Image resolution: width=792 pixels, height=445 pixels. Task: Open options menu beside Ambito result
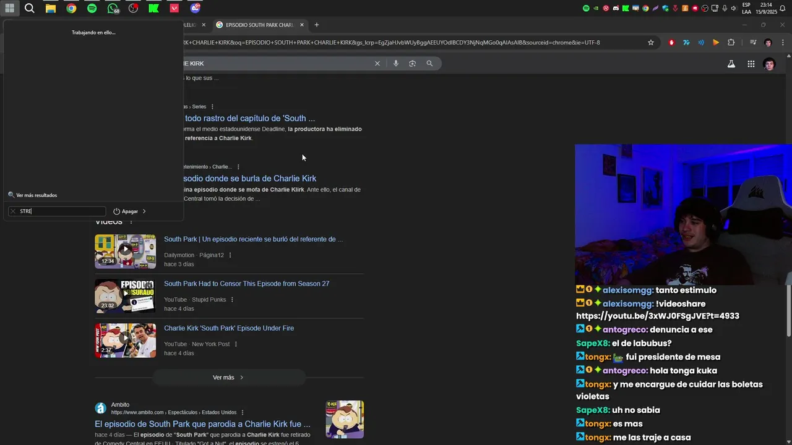pos(243,412)
